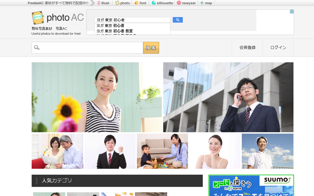Open the newyear site tab
The height and width of the screenshot is (196, 314).
tap(186, 3)
